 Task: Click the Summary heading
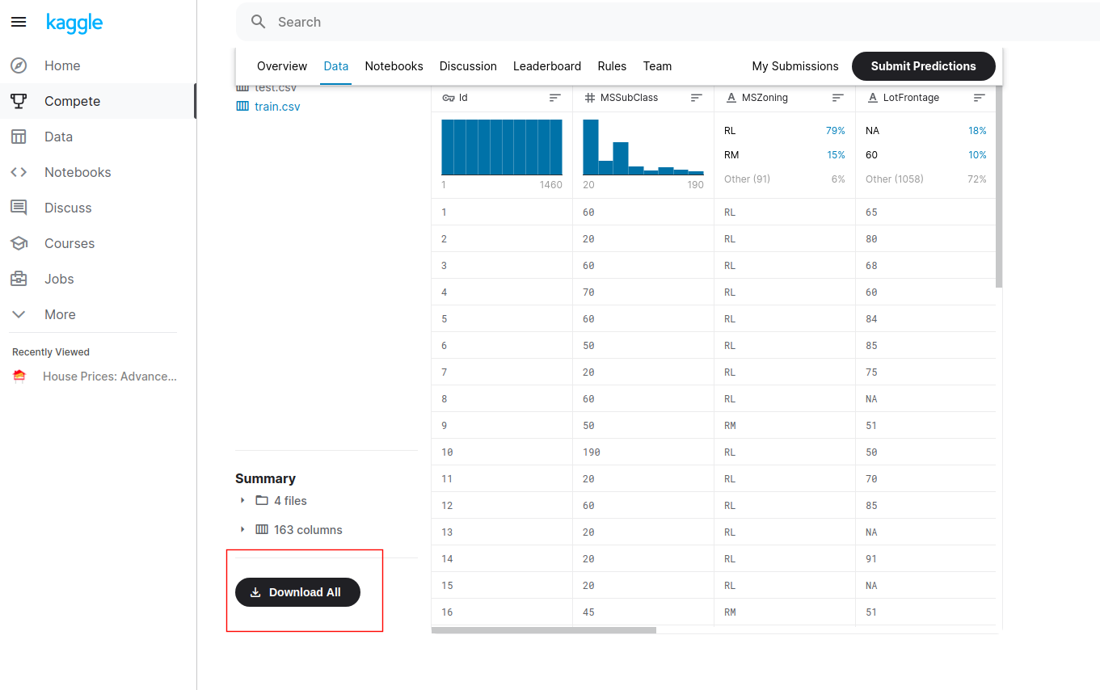[265, 478]
